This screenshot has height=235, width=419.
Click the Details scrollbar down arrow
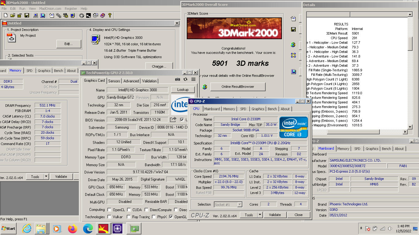pos(410,127)
